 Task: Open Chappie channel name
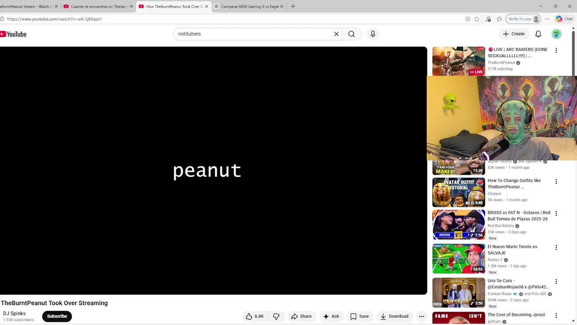point(494,194)
